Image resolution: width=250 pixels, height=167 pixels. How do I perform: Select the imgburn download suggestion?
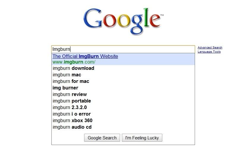click(x=123, y=68)
